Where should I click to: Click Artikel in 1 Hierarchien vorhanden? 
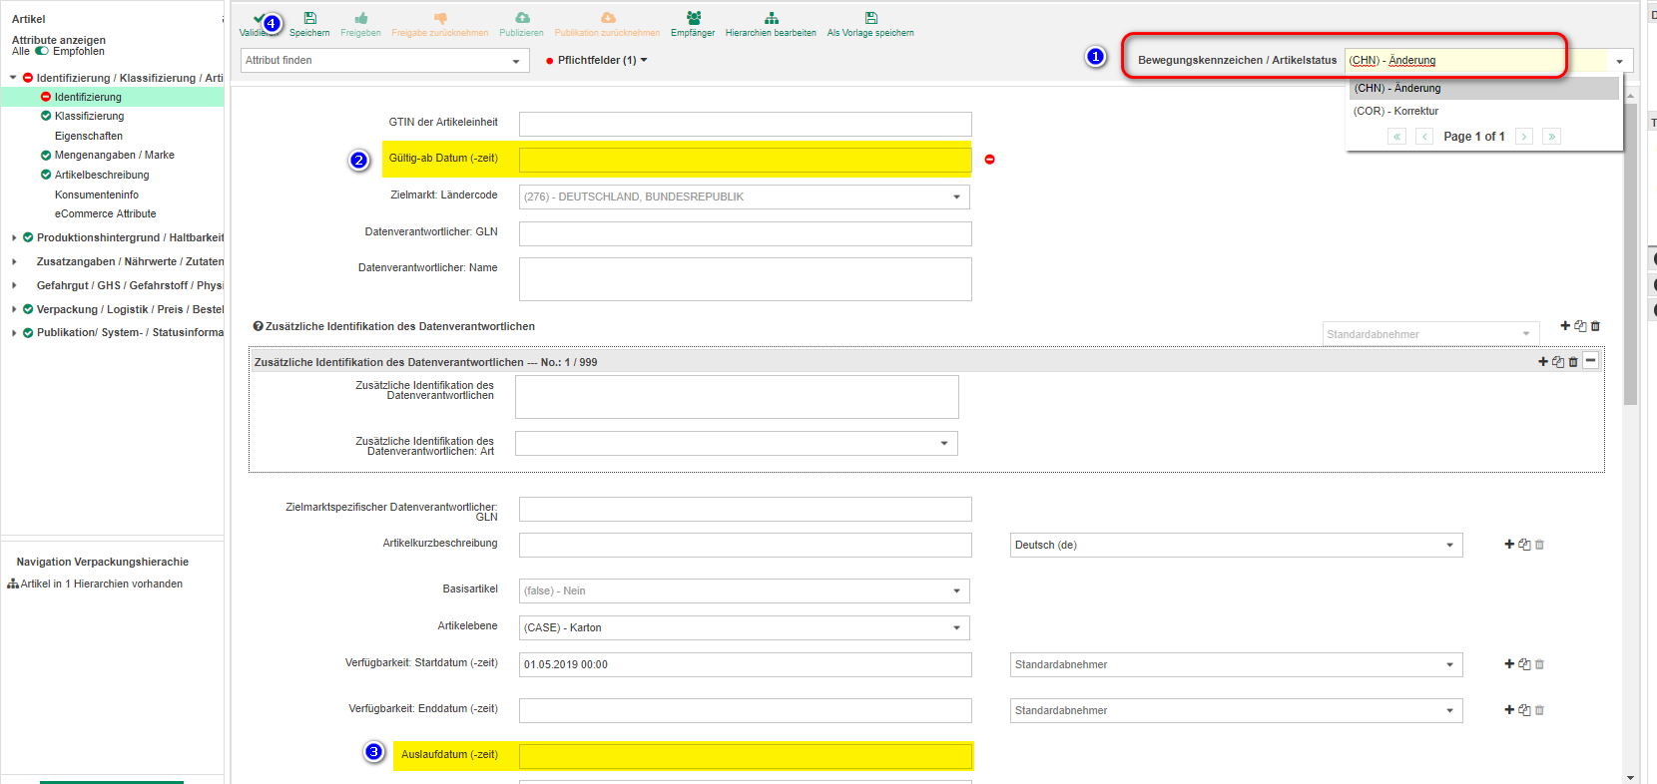[x=101, y=585]
